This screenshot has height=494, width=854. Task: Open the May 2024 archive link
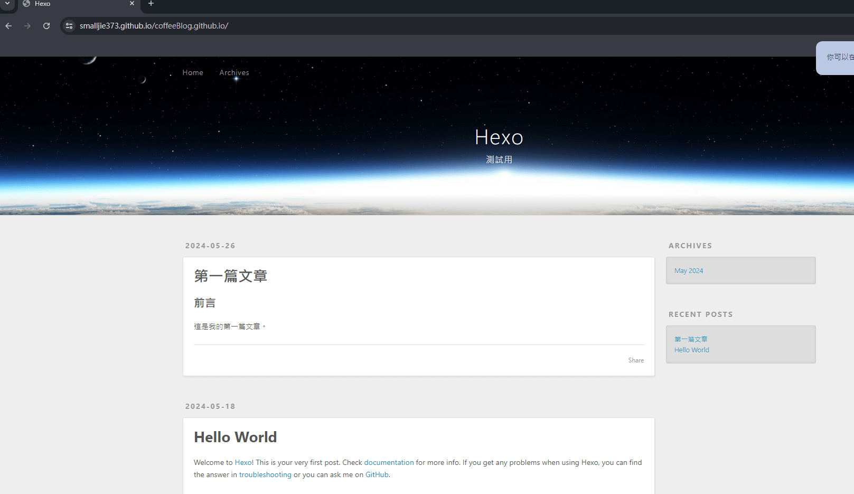pyautogui.click(x=689, y=271)
